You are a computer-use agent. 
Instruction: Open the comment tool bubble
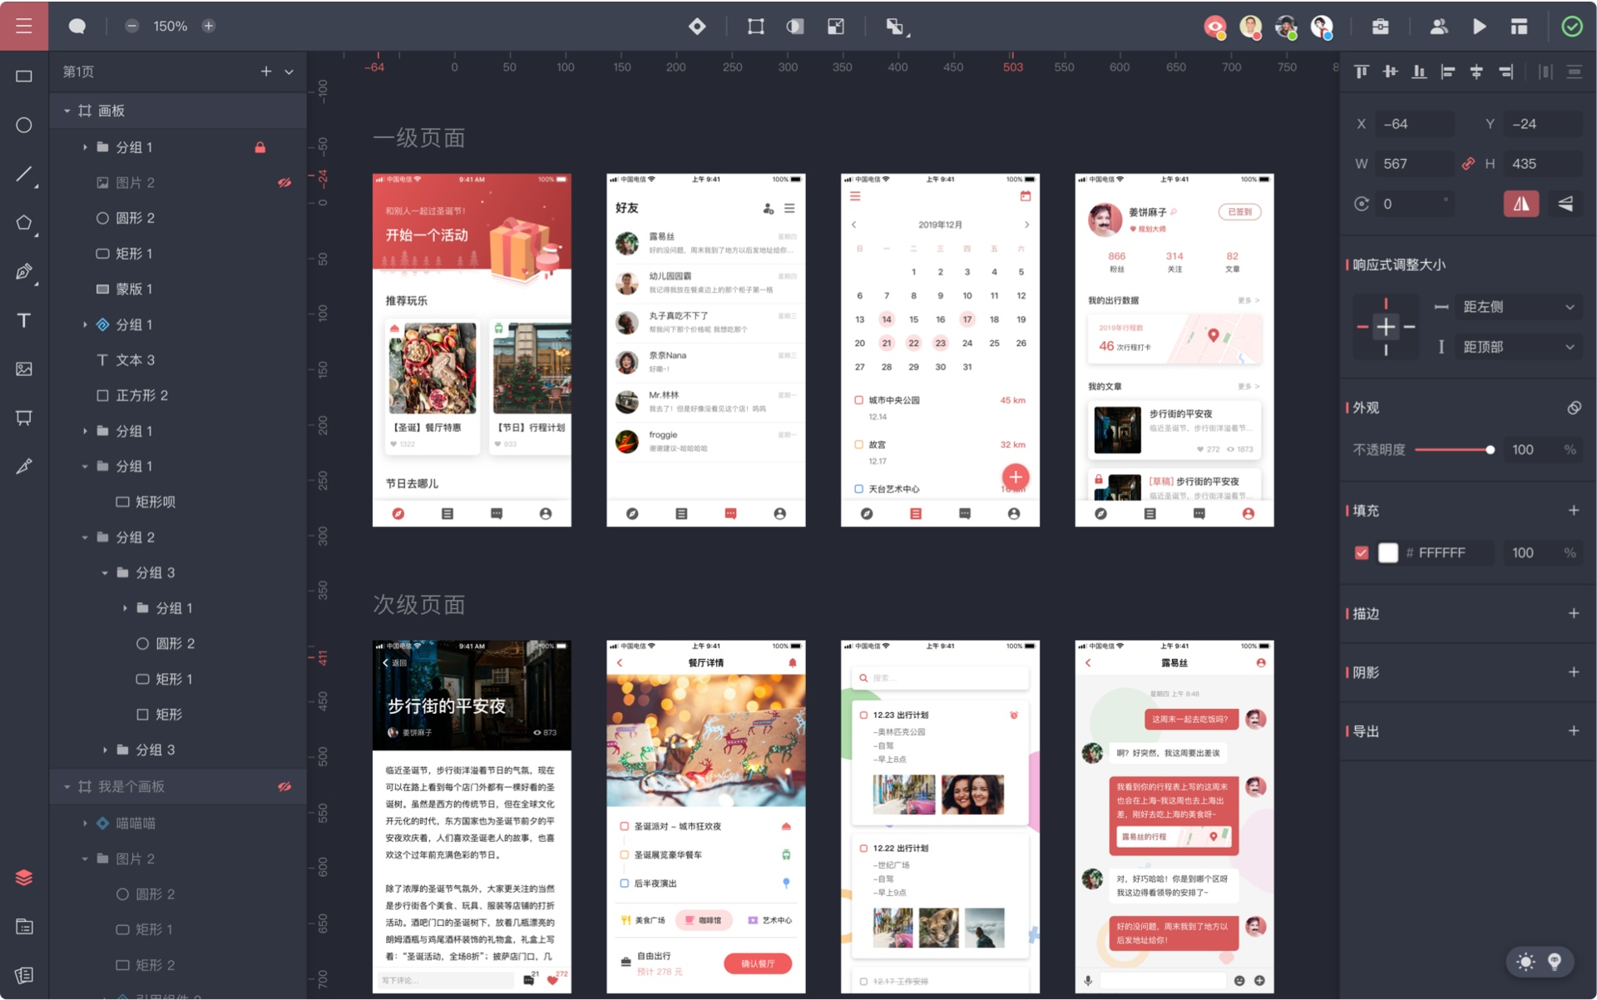[x=77, y=26]
